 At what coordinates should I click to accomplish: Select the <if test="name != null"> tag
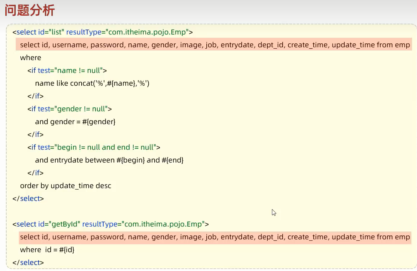pyautogui.click(x=68, y=70)
